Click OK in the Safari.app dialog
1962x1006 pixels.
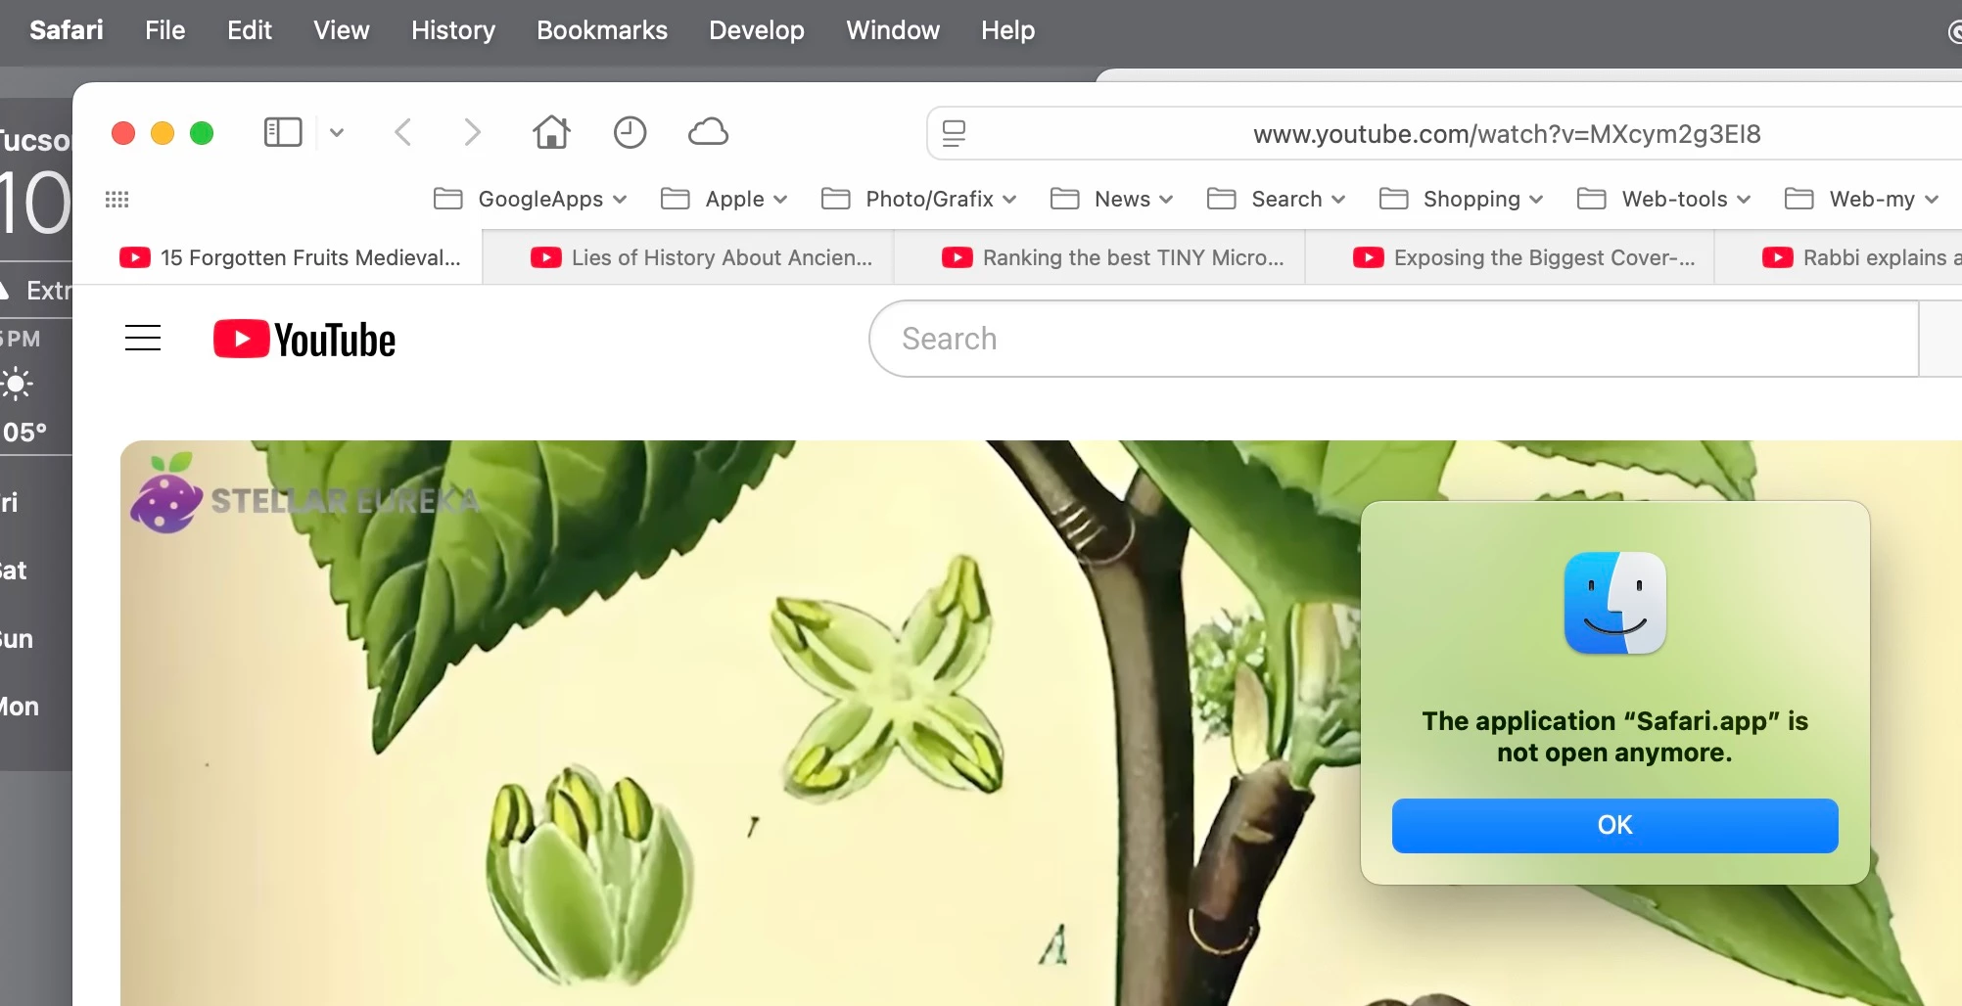click(x=1614, y=826)
